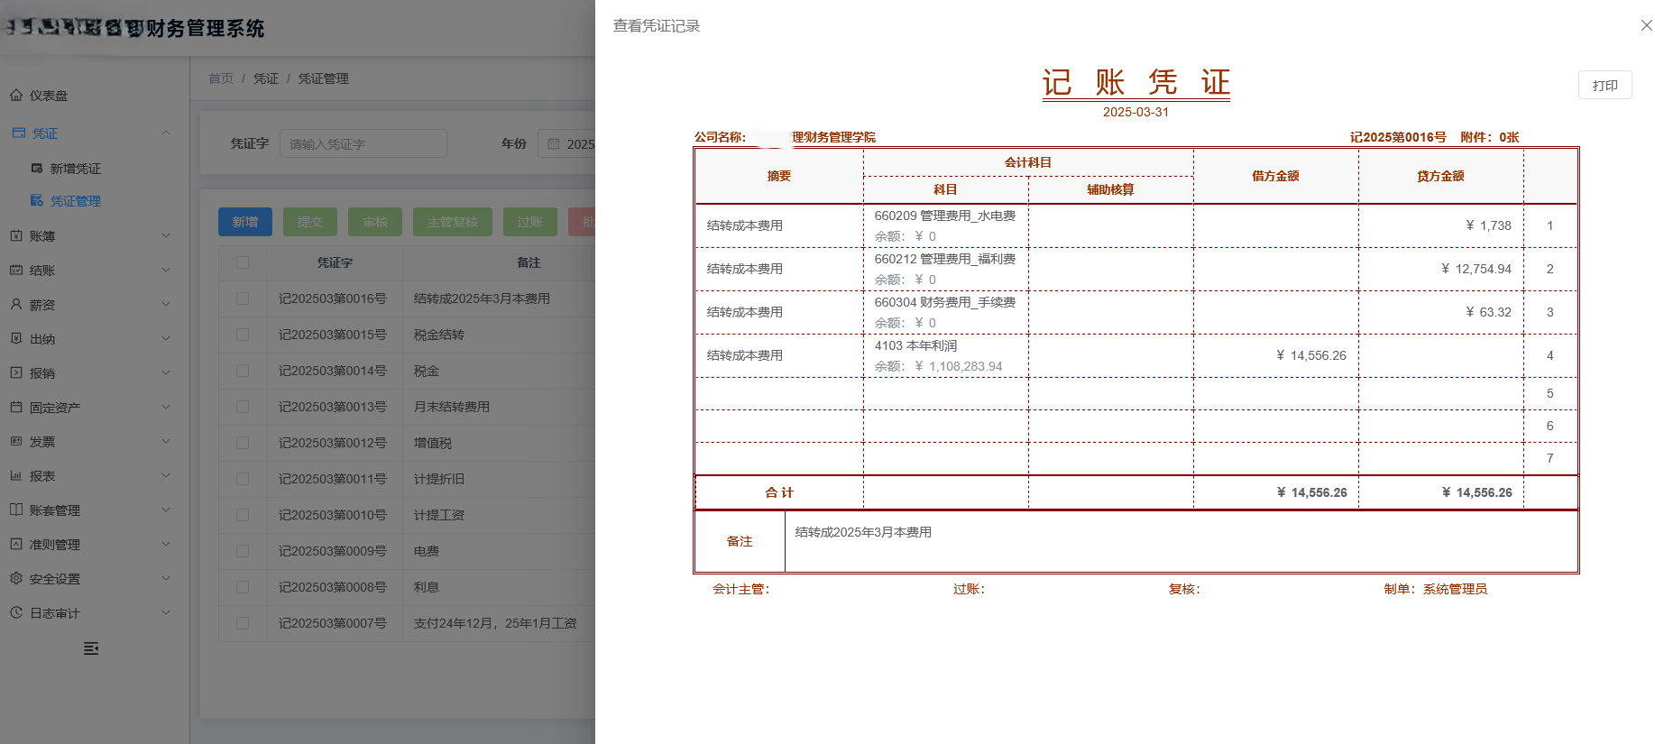Collapse the 凭证 menu chevron
Viewport: 1655px width, 744px height.
166,133
